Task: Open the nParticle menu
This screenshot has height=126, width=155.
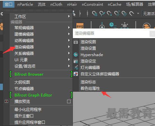Action: (25, 4)
